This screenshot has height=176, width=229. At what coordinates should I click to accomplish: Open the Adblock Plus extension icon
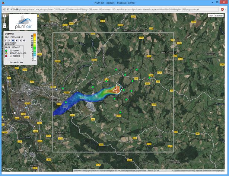pos(222,9)
